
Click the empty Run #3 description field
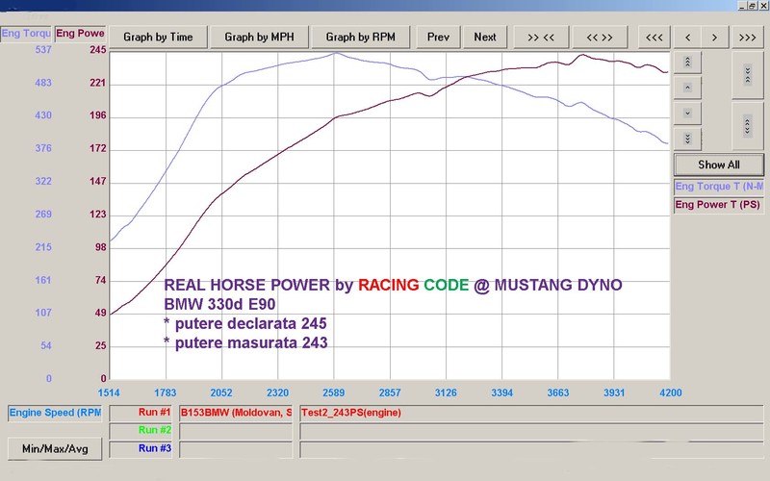(x=531, y=449)
